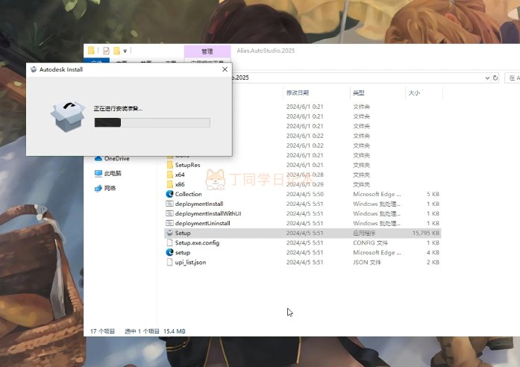520x367 pixels.
Task: Click the OneDrive cloud icon in navigation pane
Action: coord(98,158)
